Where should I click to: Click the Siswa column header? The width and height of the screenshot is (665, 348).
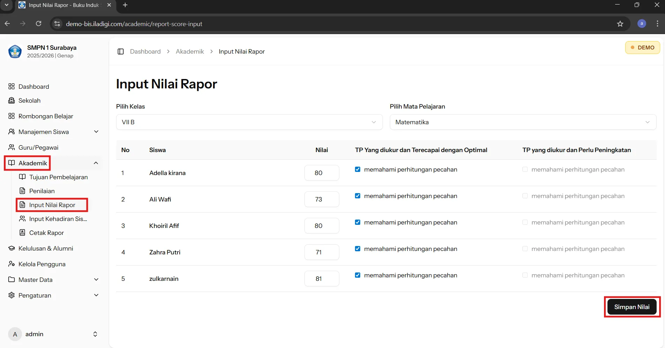point(157,150)
